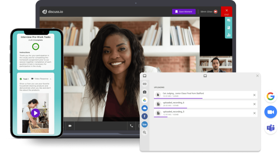Select the My Device icon in the upload sidebar
The height and width of the screenshot is (153, 278).
coord(145,76)
